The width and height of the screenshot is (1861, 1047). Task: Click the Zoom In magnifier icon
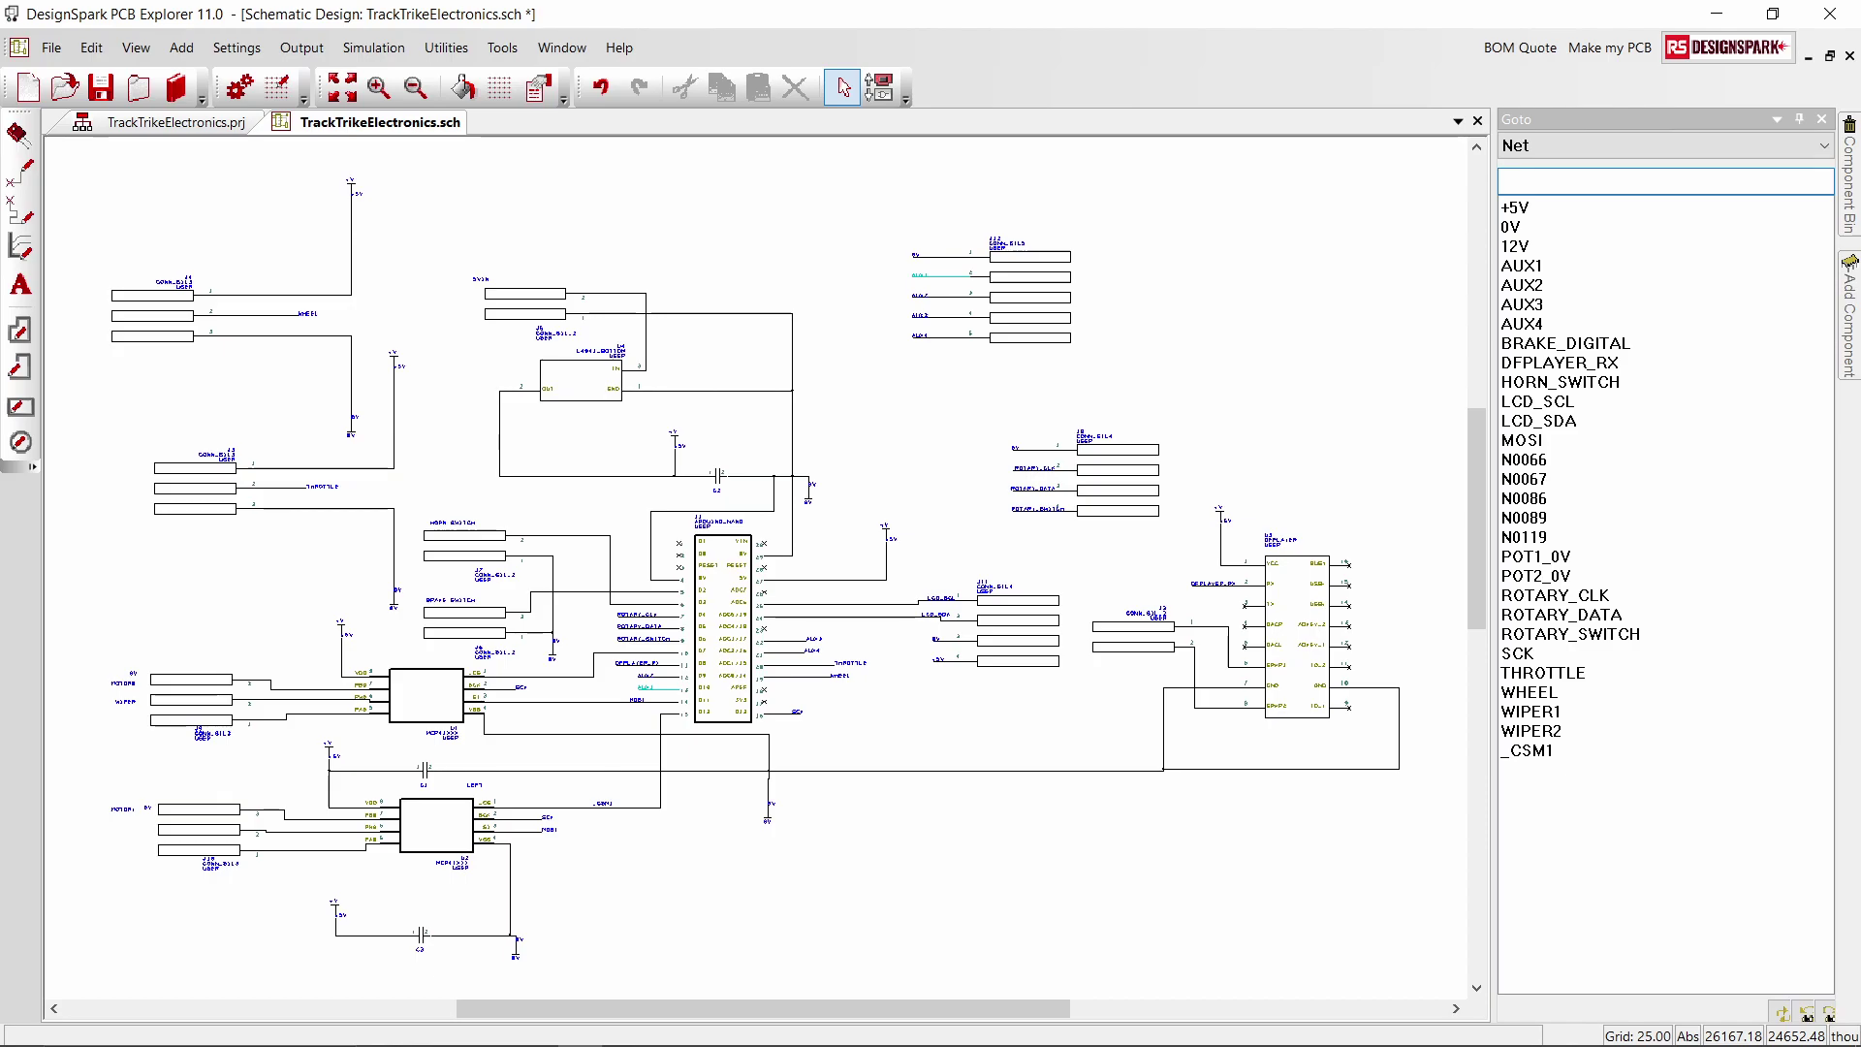click(379, 88)
